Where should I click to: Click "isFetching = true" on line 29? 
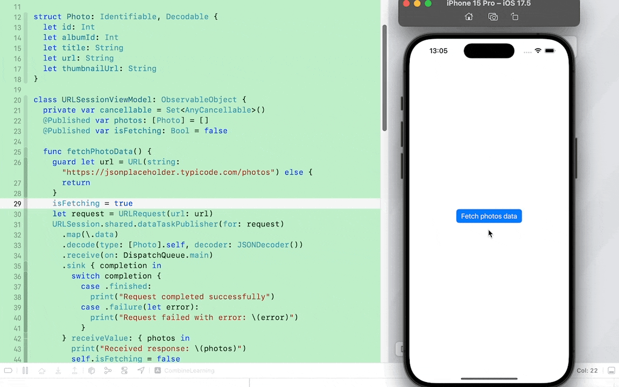pos(93,203)
